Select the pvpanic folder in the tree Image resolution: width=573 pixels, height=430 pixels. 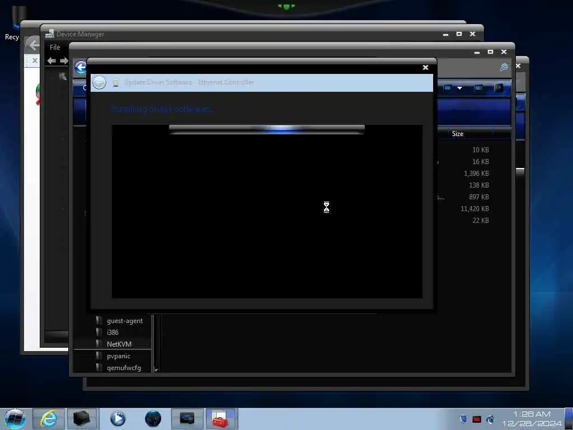119,356
